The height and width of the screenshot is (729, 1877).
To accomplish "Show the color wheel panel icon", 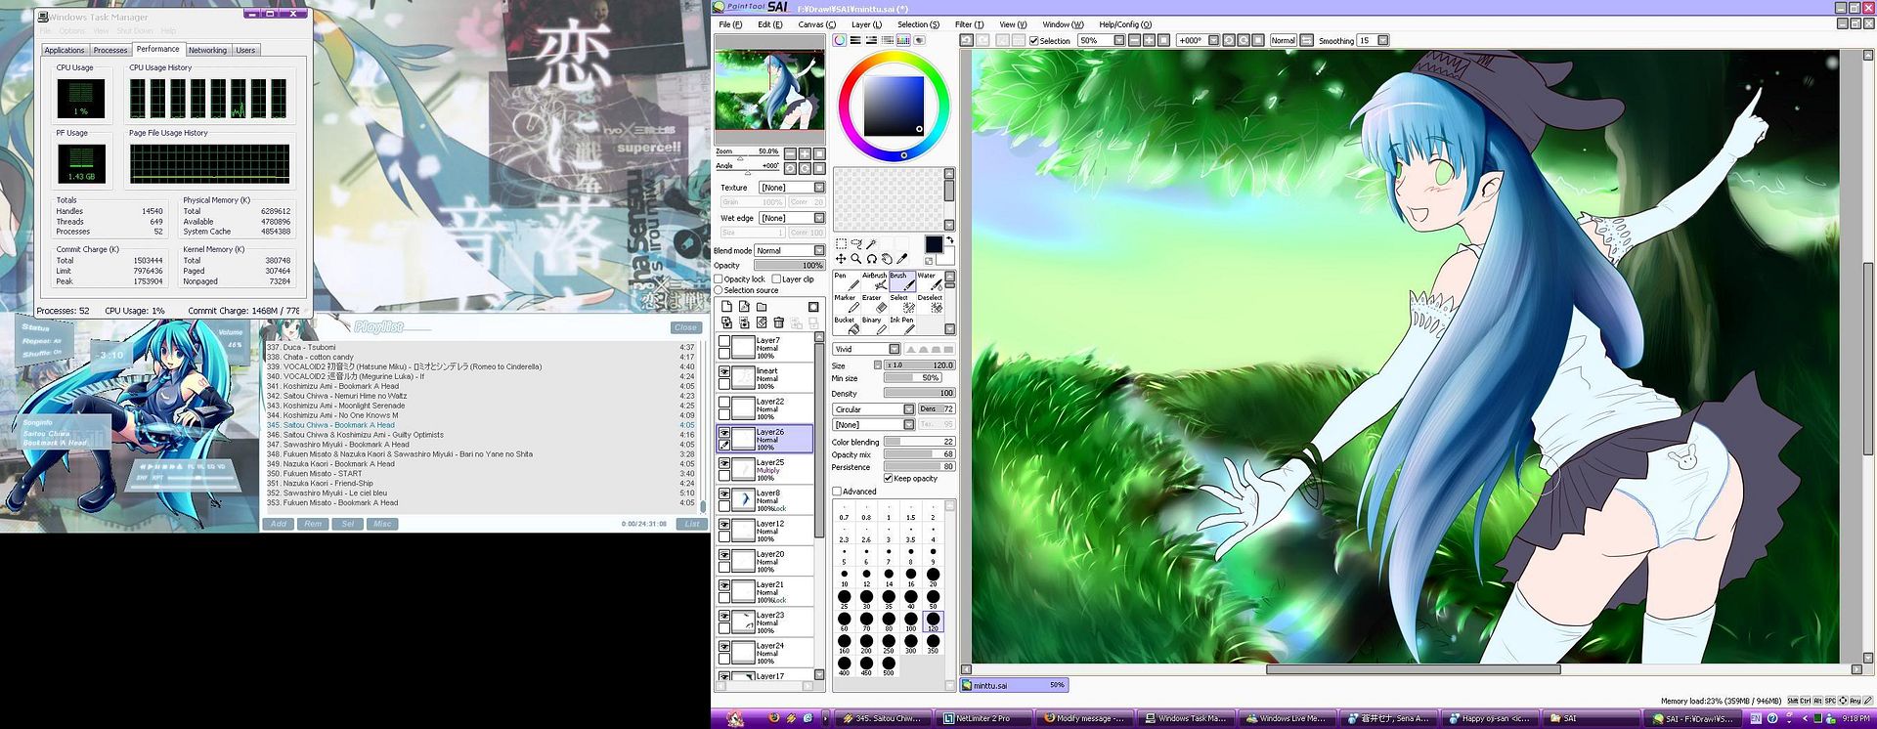I will (x=840, y=40).
